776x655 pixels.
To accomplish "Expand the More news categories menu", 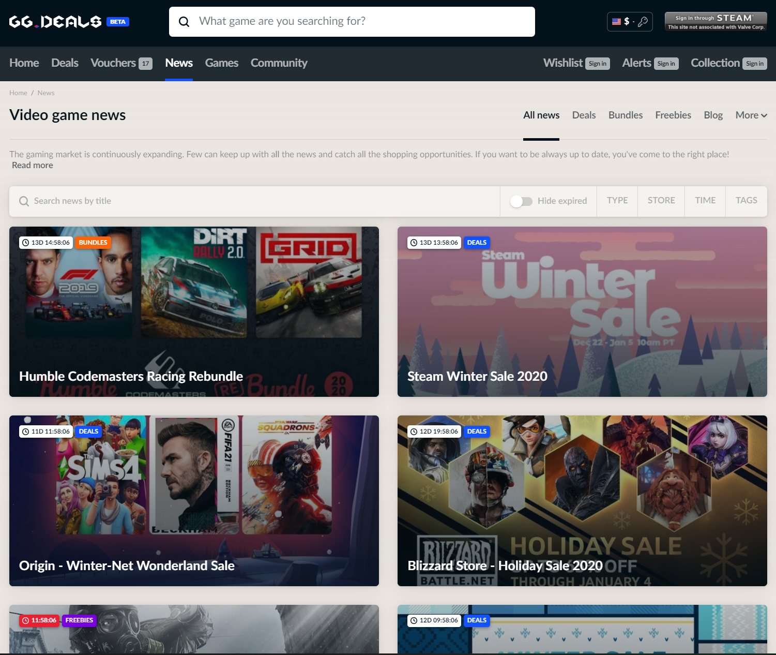I will click(x=751, y=115).
